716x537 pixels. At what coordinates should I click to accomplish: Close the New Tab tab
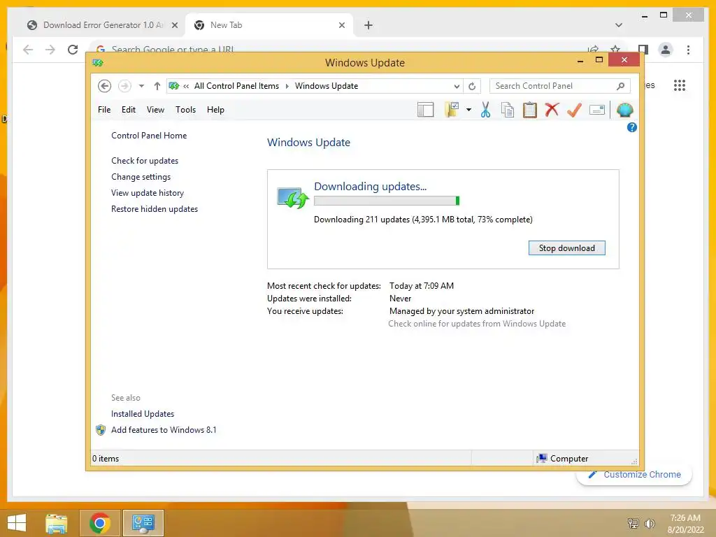(341, 25)
